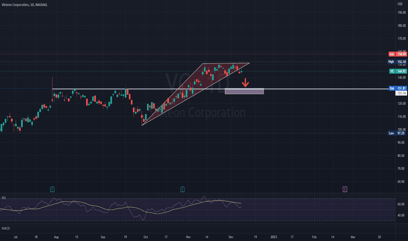Viewport: 408px width, 241px height.
Task: Open the USD currency selector
Action: pyautogui.click(x=400, y=4)
